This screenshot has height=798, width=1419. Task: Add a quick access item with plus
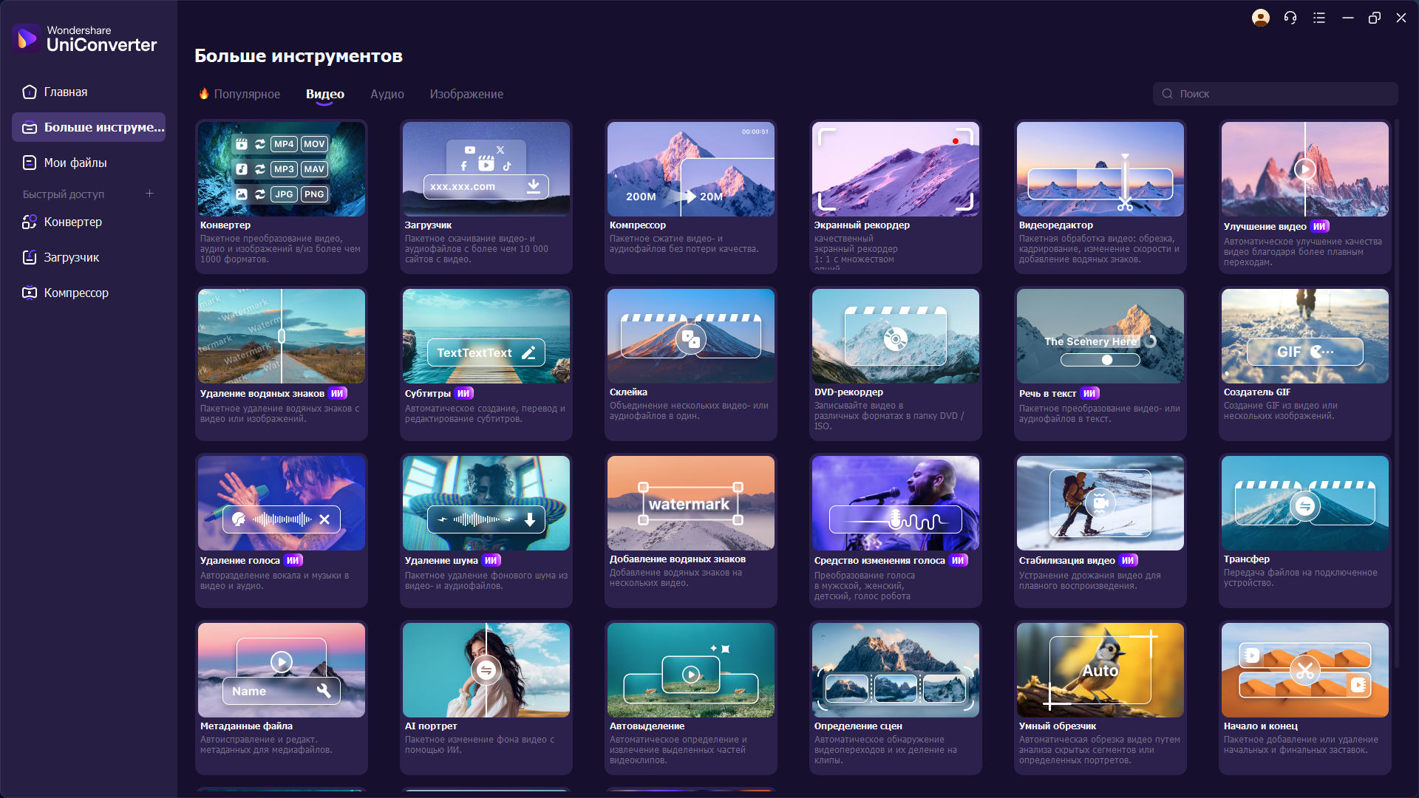(x=149, y=194)
